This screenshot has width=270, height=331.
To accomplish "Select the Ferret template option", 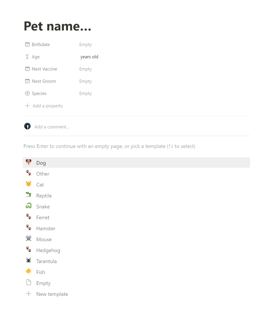I will pos(43,217).
